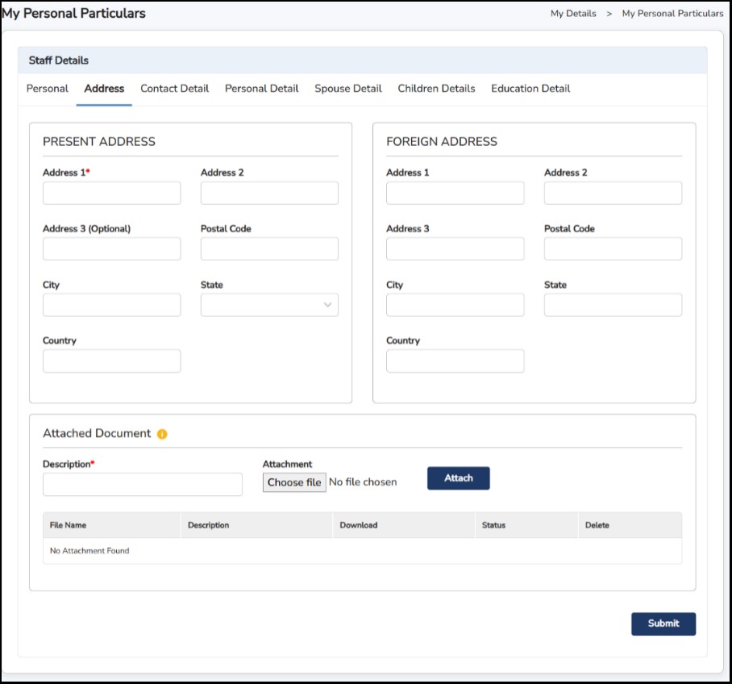Click the Submit button
732x684 pixels.
point(663,624)
